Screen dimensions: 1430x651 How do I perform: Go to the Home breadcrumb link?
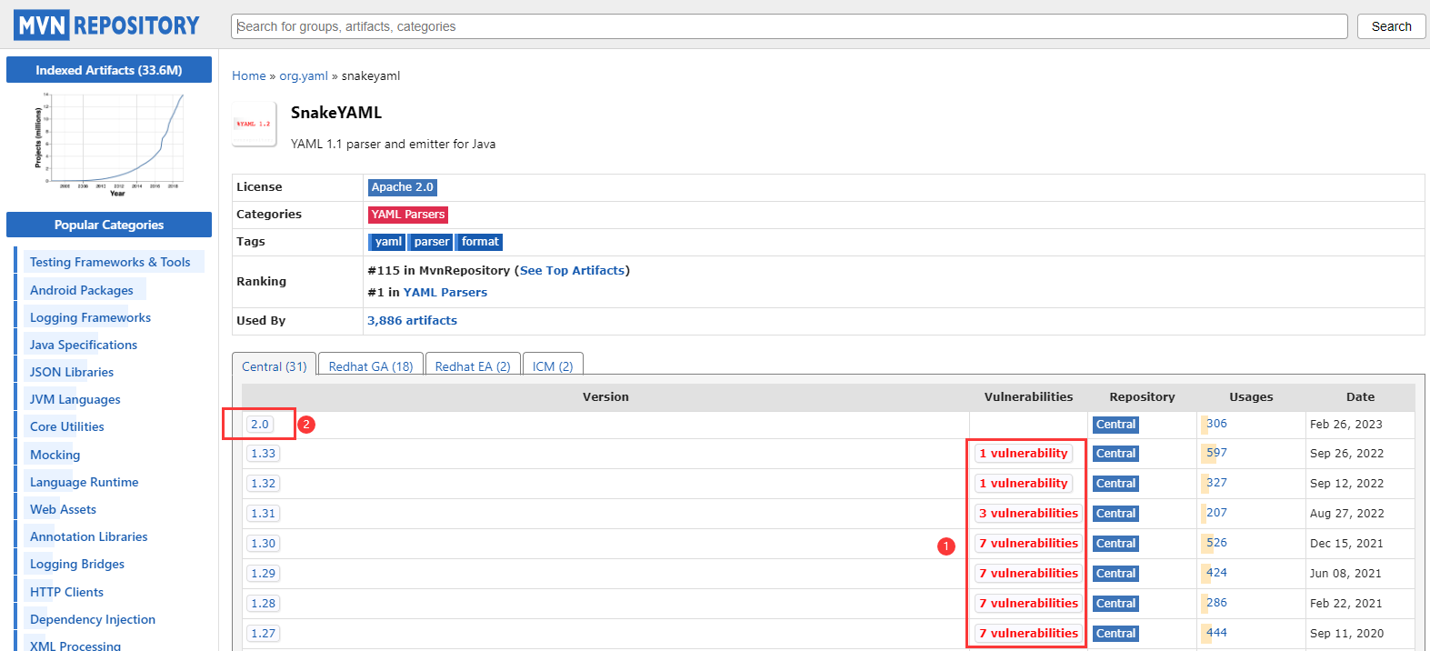pos(249,75)
